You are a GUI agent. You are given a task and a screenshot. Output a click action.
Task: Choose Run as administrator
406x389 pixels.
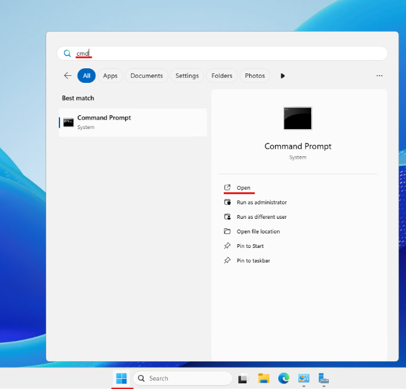point(261,202)
